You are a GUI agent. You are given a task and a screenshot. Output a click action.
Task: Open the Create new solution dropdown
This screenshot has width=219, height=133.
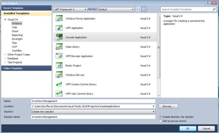[93, 112]
